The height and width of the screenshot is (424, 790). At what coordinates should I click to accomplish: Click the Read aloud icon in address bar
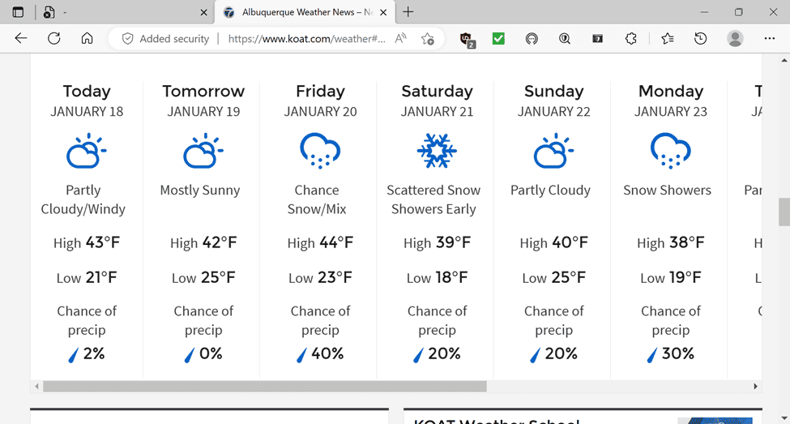tap(400, 39)
